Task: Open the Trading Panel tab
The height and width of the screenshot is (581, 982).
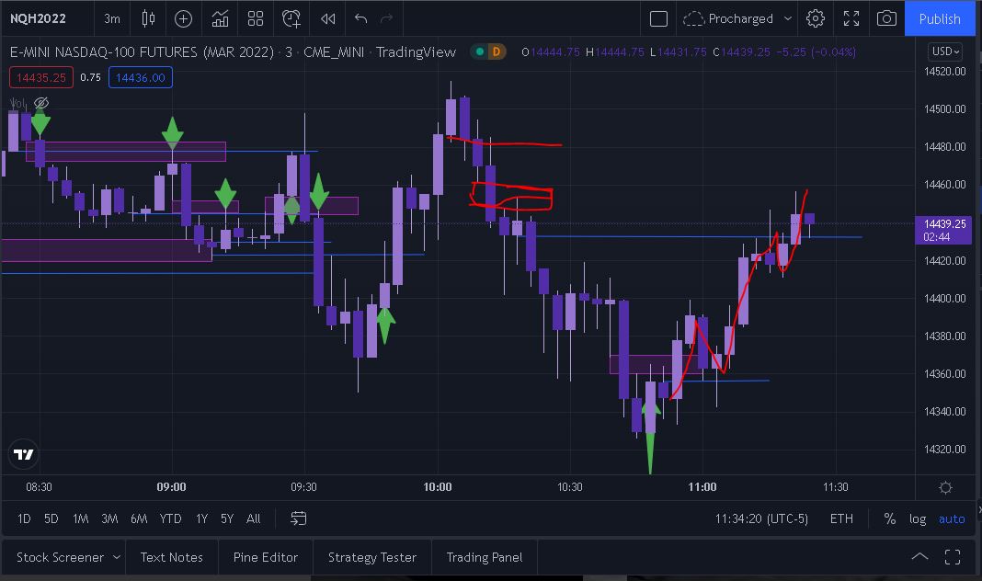Action: (x=485, y=557)
